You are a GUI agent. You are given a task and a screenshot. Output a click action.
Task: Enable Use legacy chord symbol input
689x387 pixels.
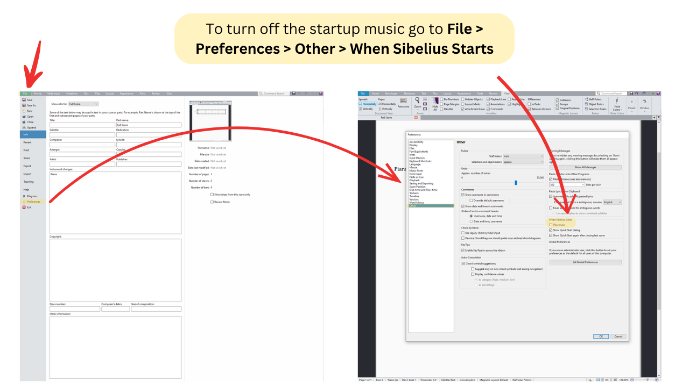point(463,233)
